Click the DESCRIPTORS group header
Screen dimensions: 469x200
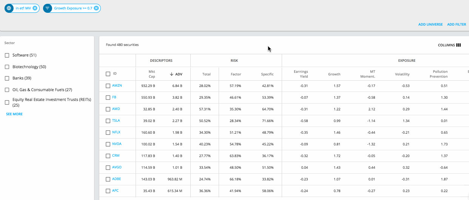coord(161,61)
